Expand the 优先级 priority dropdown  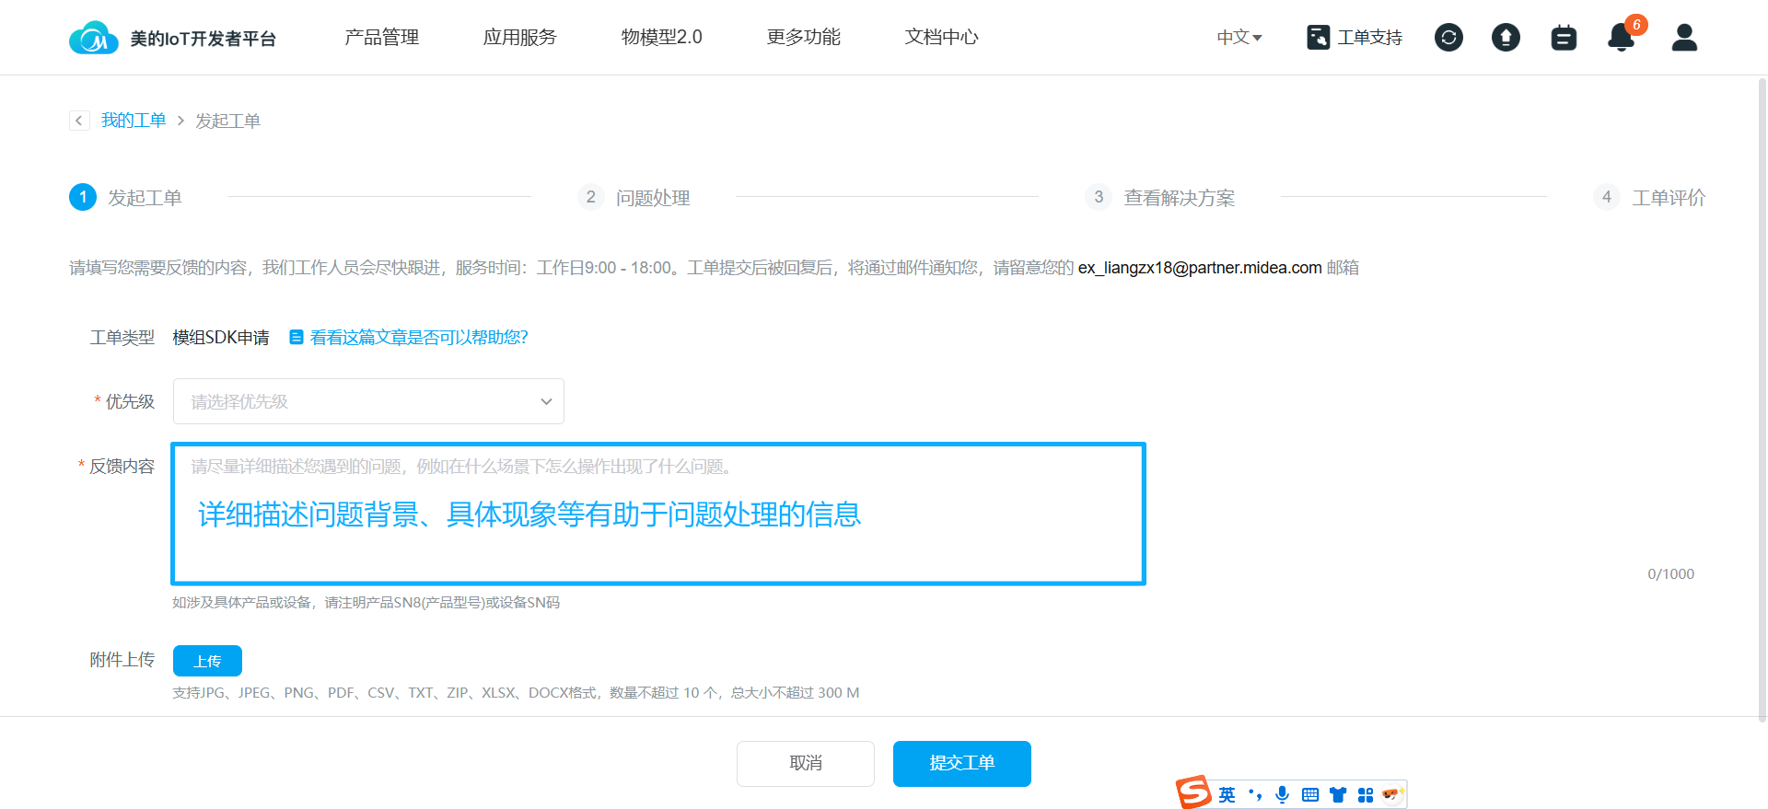point(368,401)
